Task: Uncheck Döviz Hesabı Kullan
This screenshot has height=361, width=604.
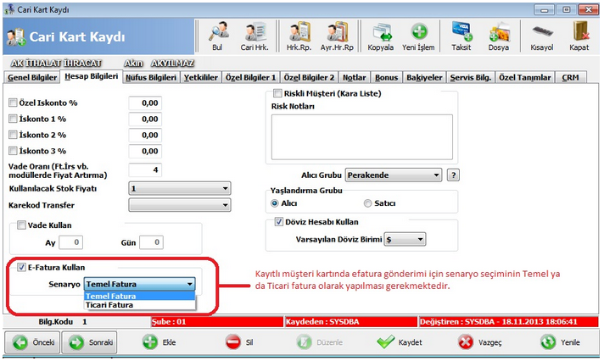Action: [279, 222]
